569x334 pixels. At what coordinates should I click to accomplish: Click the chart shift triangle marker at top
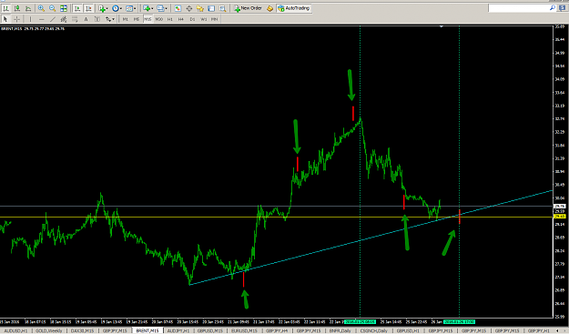pyautogui.click(x=442, y=26)
